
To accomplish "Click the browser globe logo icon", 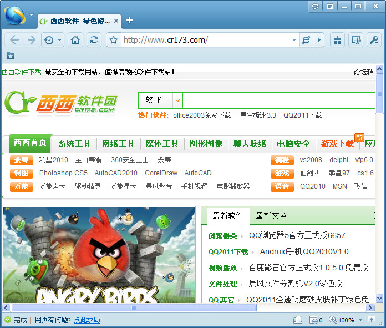I will tap(15, 16).
